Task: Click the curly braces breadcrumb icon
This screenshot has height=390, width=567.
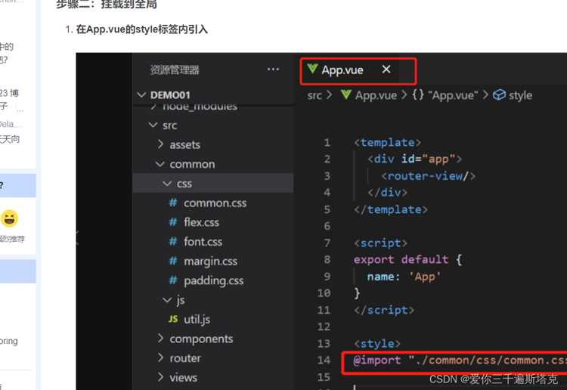Action: click(418, 94)
